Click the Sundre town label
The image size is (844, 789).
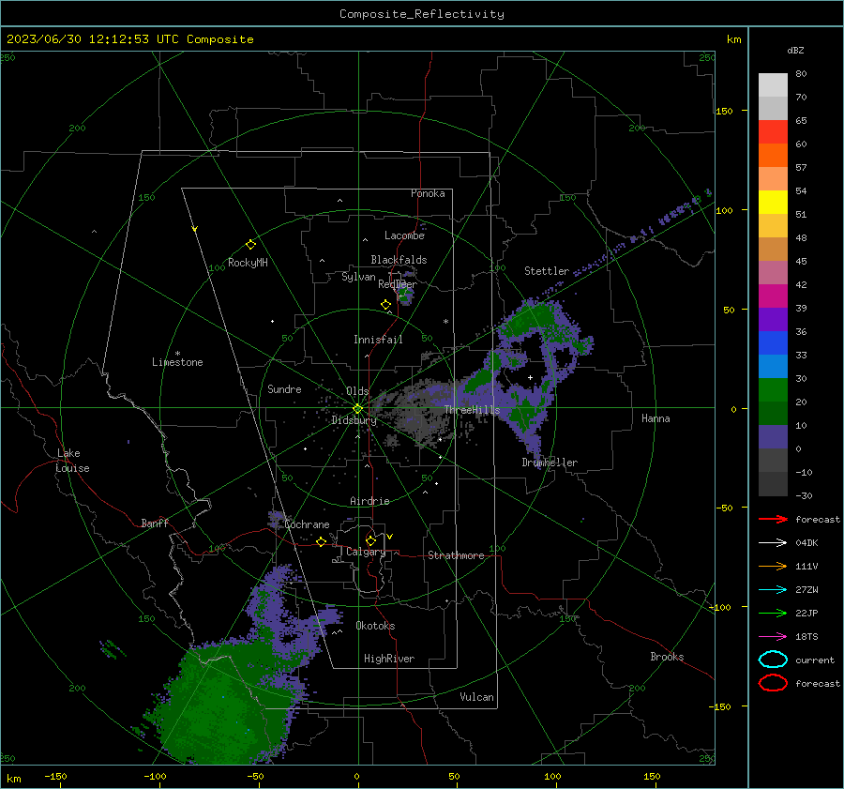pyautogui.click(x=284, y=389)
